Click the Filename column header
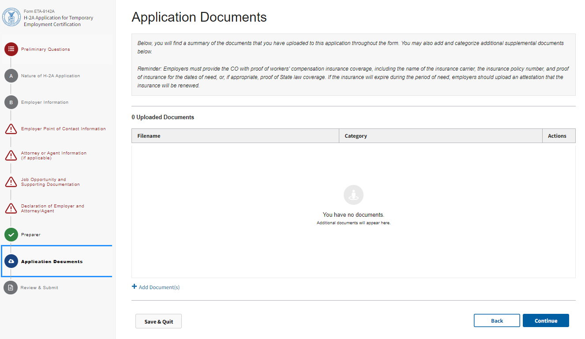 (149, 136)
